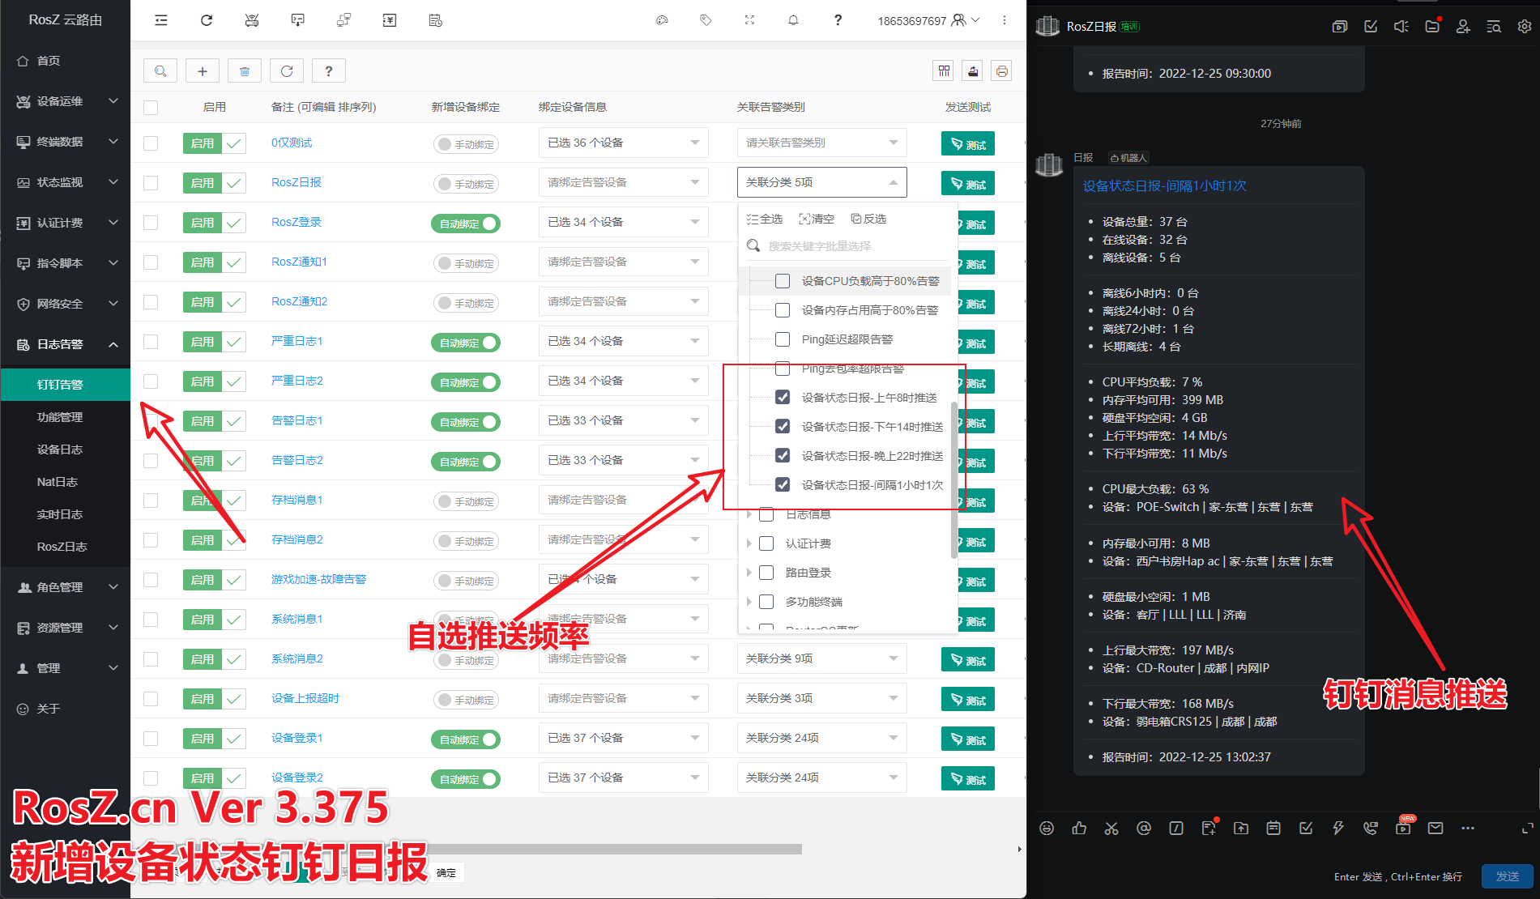
Task: Open DingTalk conversation settings gear
Action: 1526,26
